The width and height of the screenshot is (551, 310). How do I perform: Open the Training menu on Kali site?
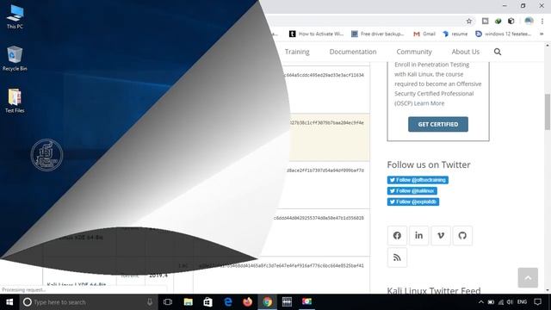(x=297, y=52)
